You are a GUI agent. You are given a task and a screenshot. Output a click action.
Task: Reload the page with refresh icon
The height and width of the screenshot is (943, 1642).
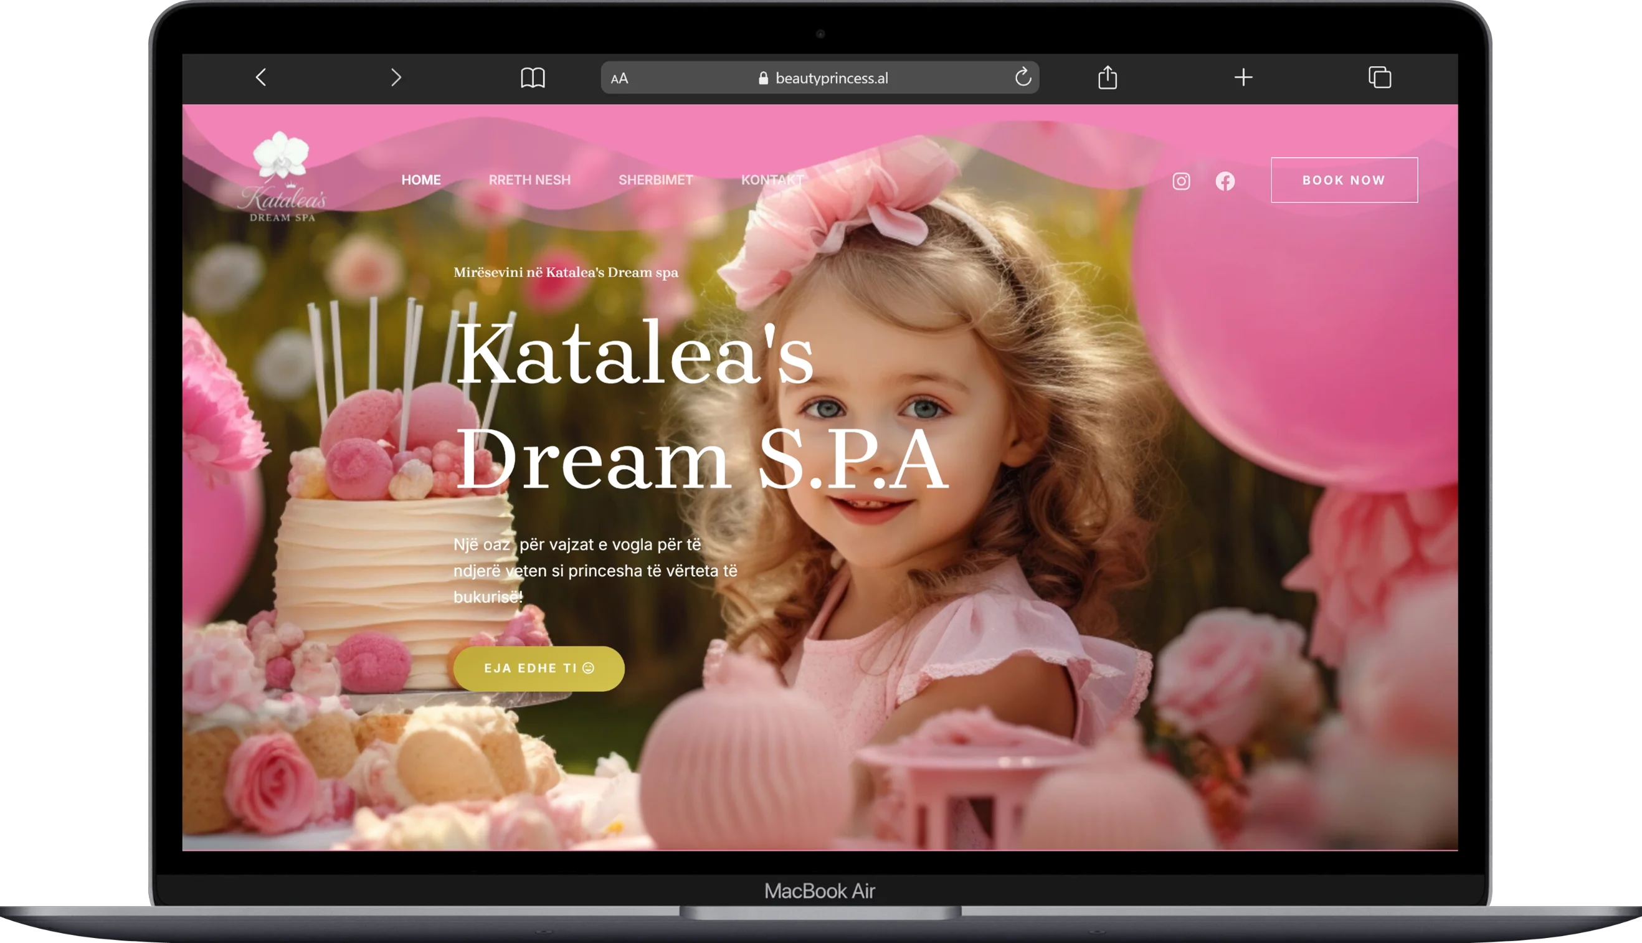pos(1023,77)
